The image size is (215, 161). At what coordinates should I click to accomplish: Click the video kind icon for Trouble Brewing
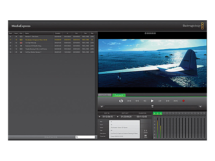click(21, 49)
